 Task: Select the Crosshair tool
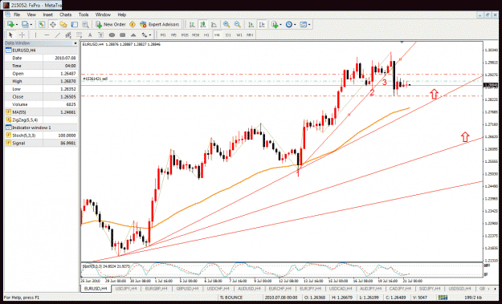coord(22,34)
